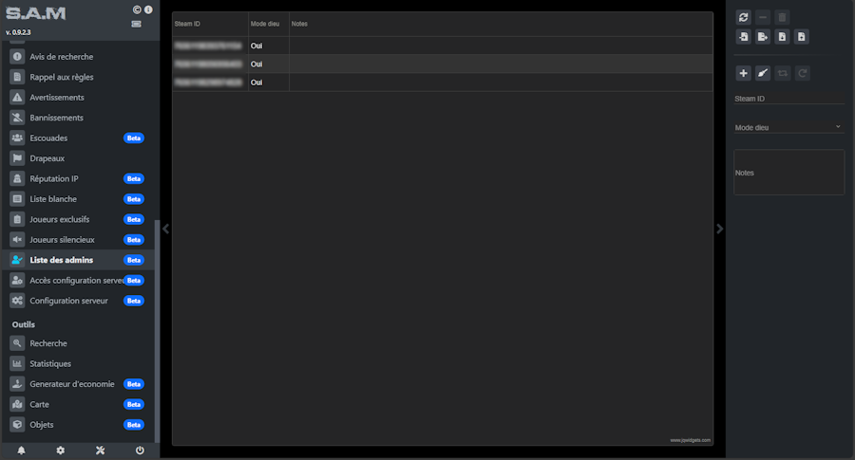Open the Mode dieu dropdown

coord(788,126)
